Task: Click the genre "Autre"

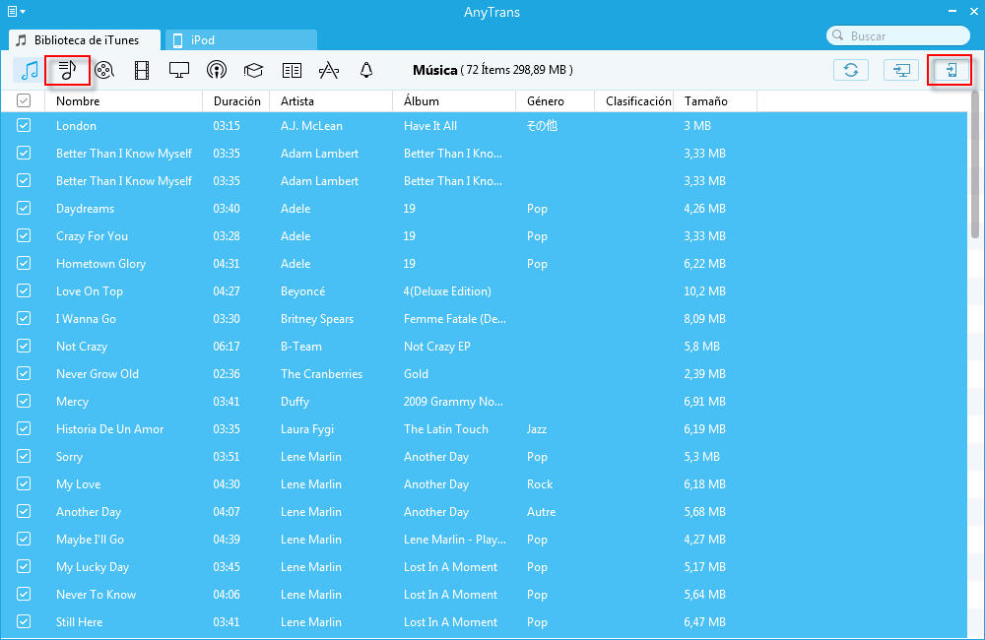Action: coord(541,512)
